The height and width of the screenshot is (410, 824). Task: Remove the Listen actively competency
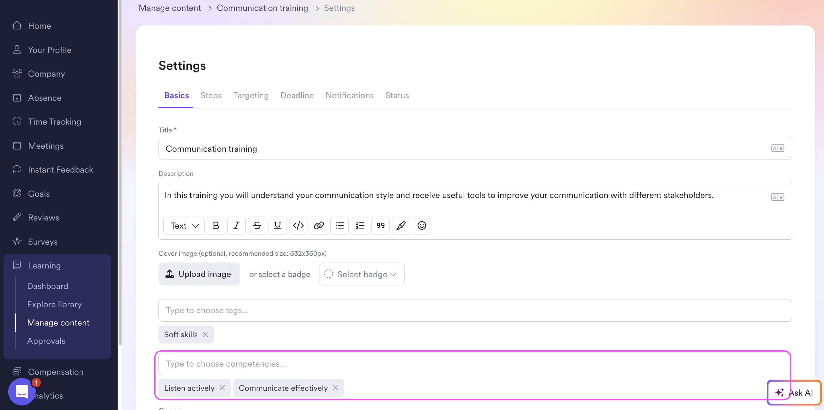coord(222,388)
